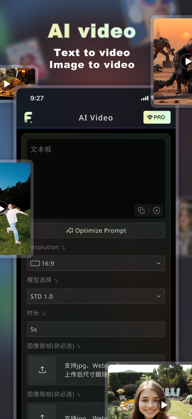Click the 图像首帧(非必选) label arrow icon

pyautogui.click(x=78, y=347)
